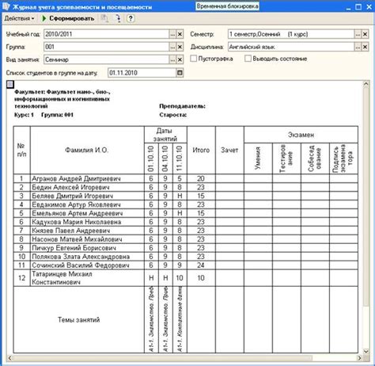Select row Сочинский Василий Федорович
Image resolution: width=375 pixels, height=366 pixels.
point(186,265)
